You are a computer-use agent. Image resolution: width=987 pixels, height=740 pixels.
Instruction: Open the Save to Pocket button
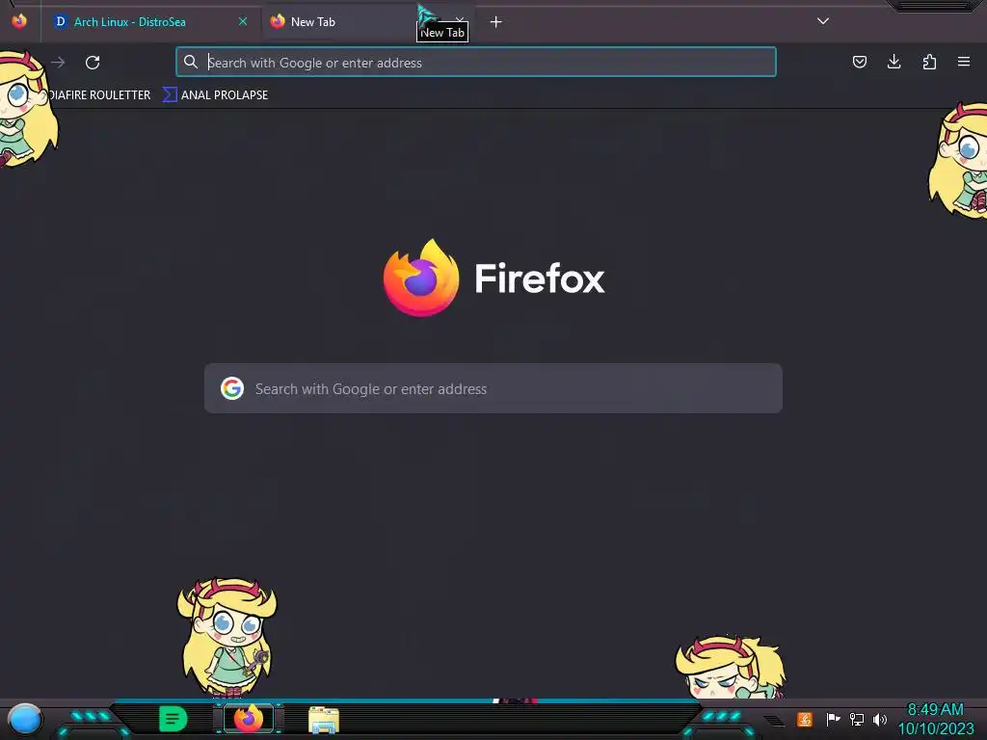coord(860,62)
